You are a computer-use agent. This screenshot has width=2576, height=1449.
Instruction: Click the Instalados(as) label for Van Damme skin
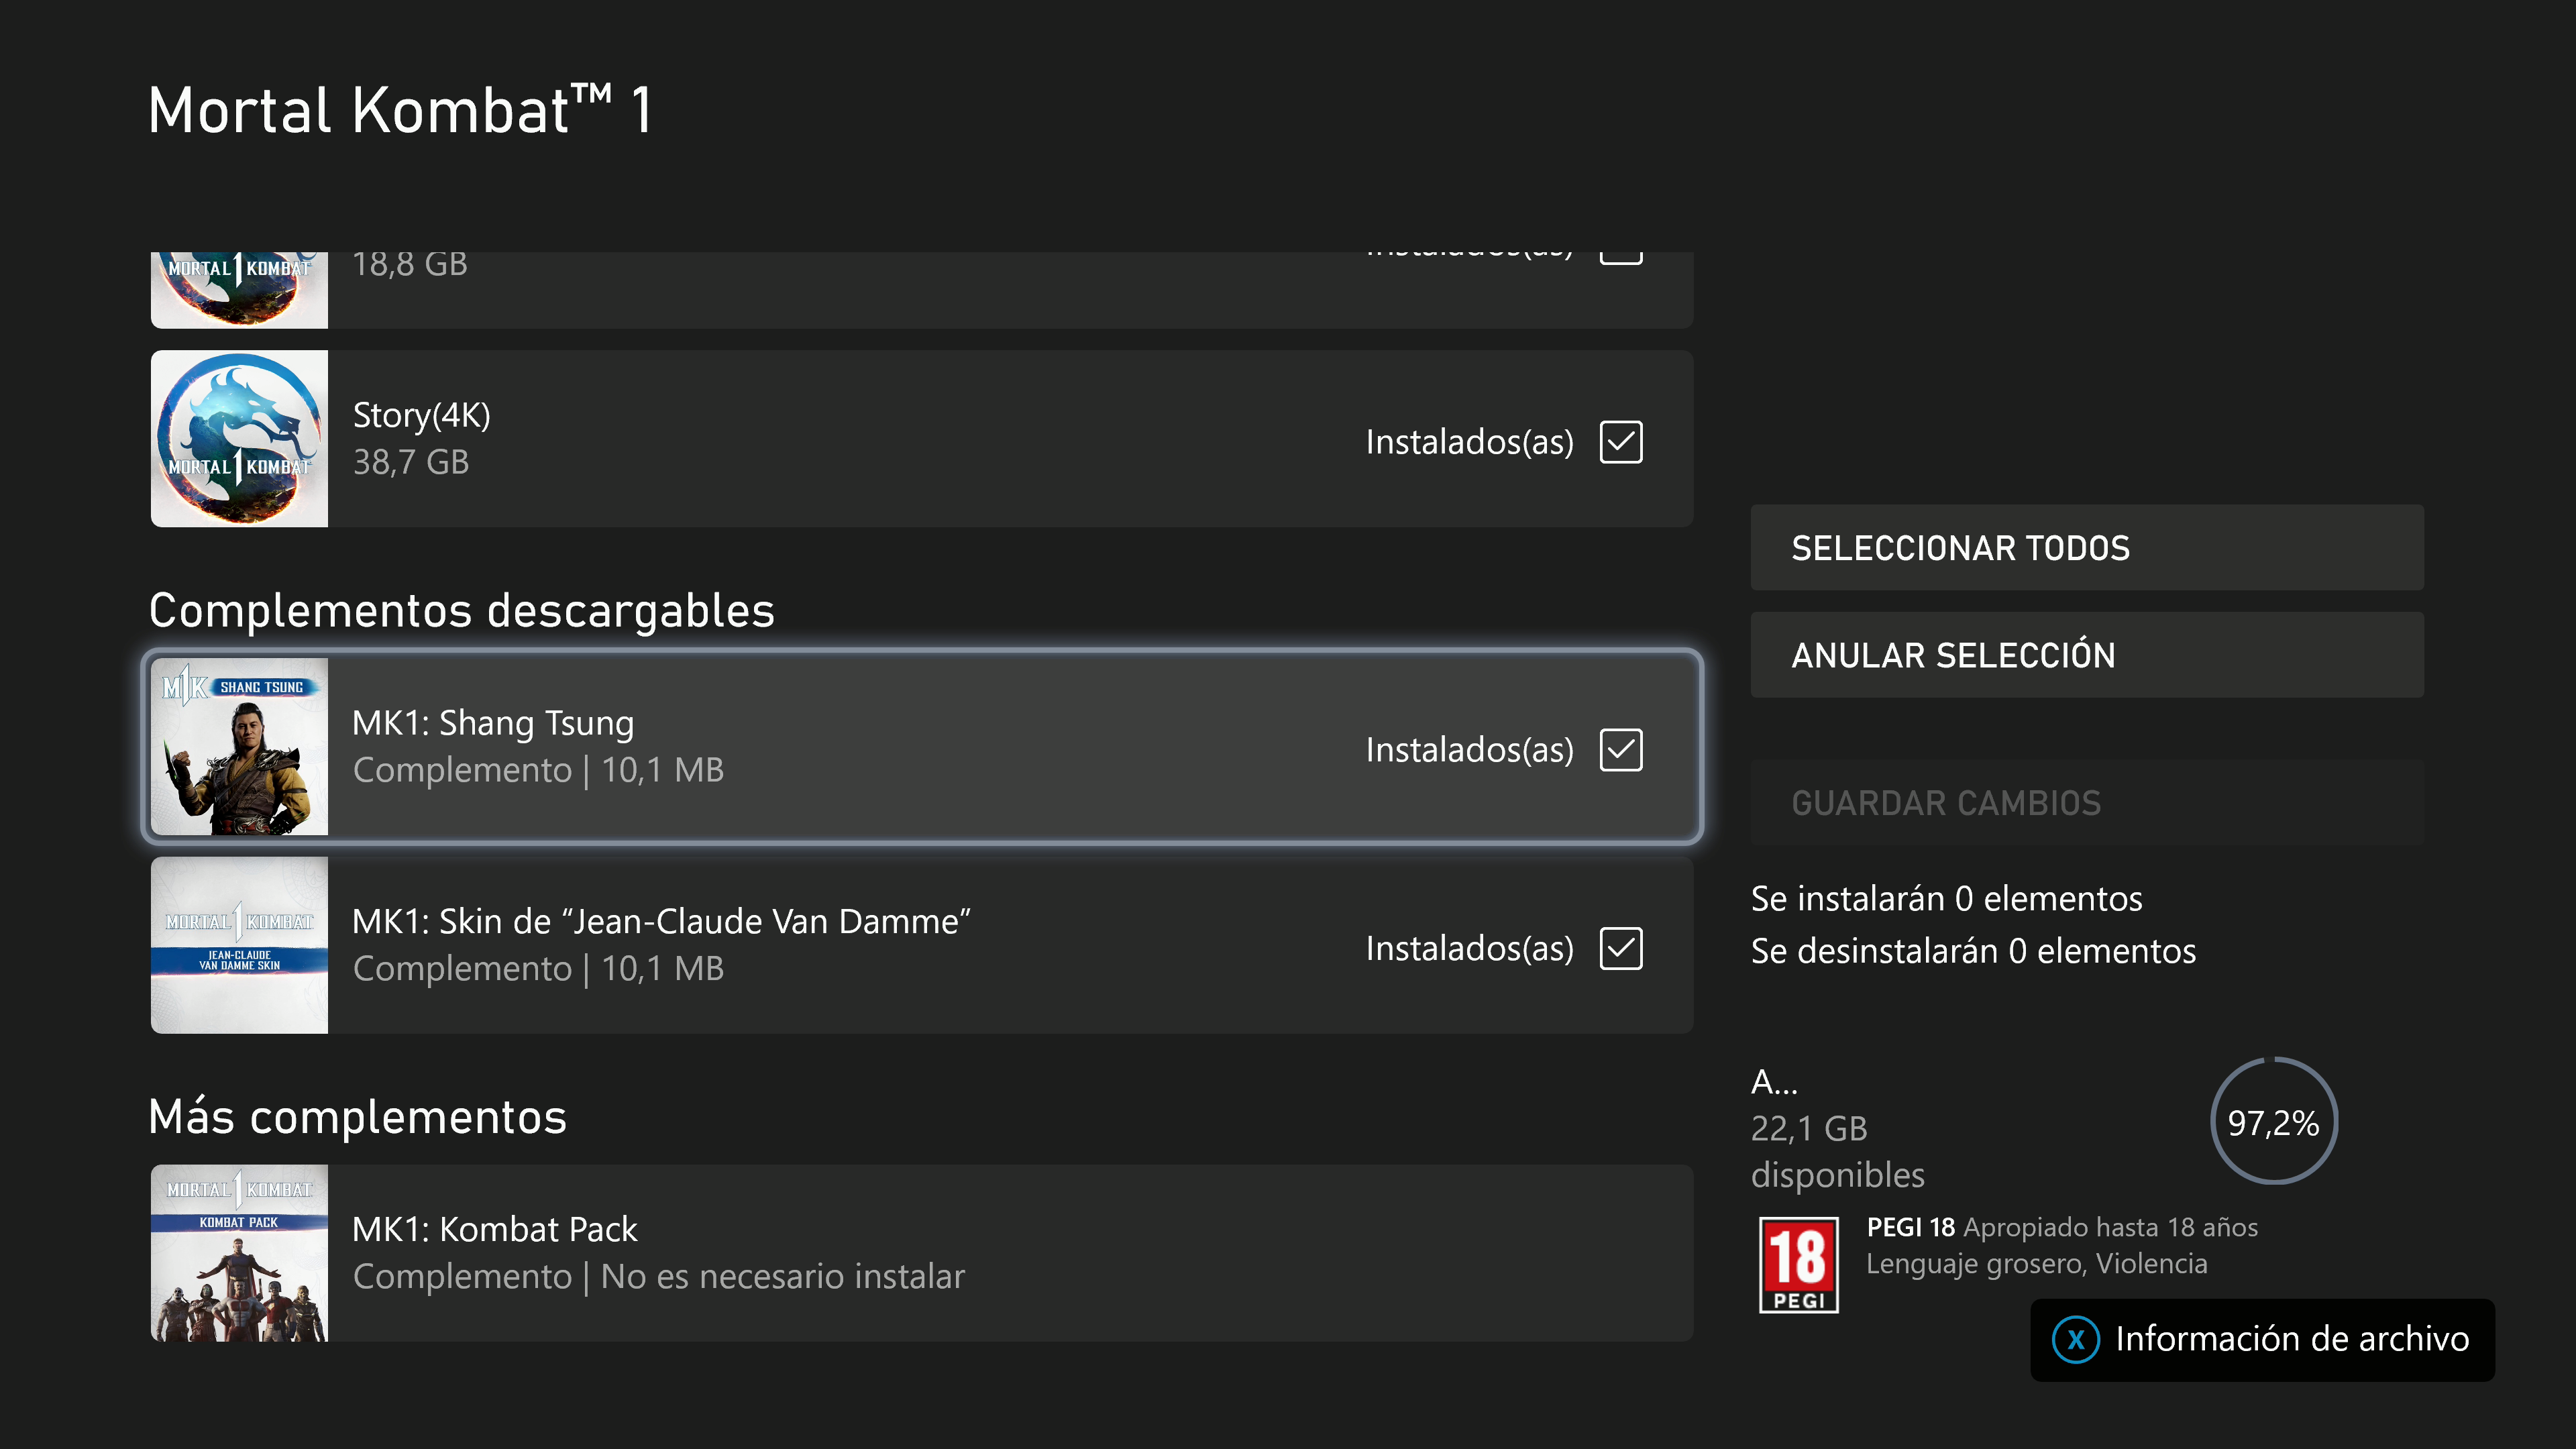coord(1469,948)
